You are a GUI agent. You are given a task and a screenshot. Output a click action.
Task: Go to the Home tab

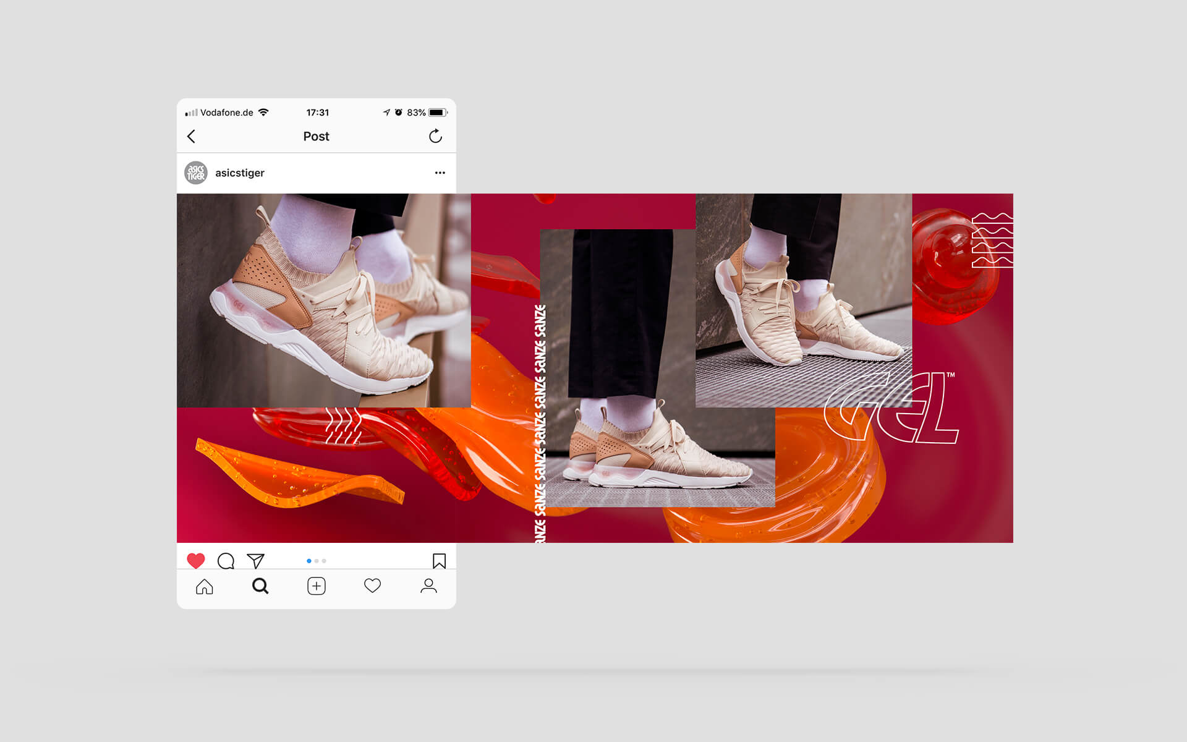(x=205, y=586)
